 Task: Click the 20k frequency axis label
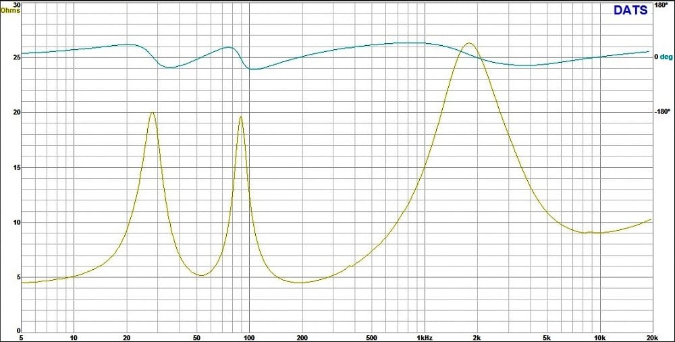point(651,337)
